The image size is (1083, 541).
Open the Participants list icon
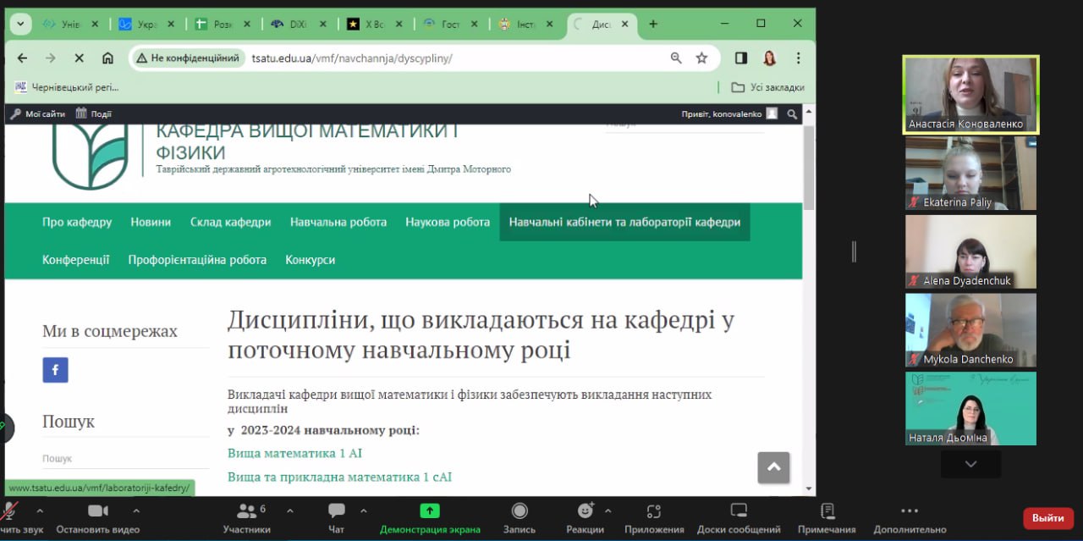246,511
